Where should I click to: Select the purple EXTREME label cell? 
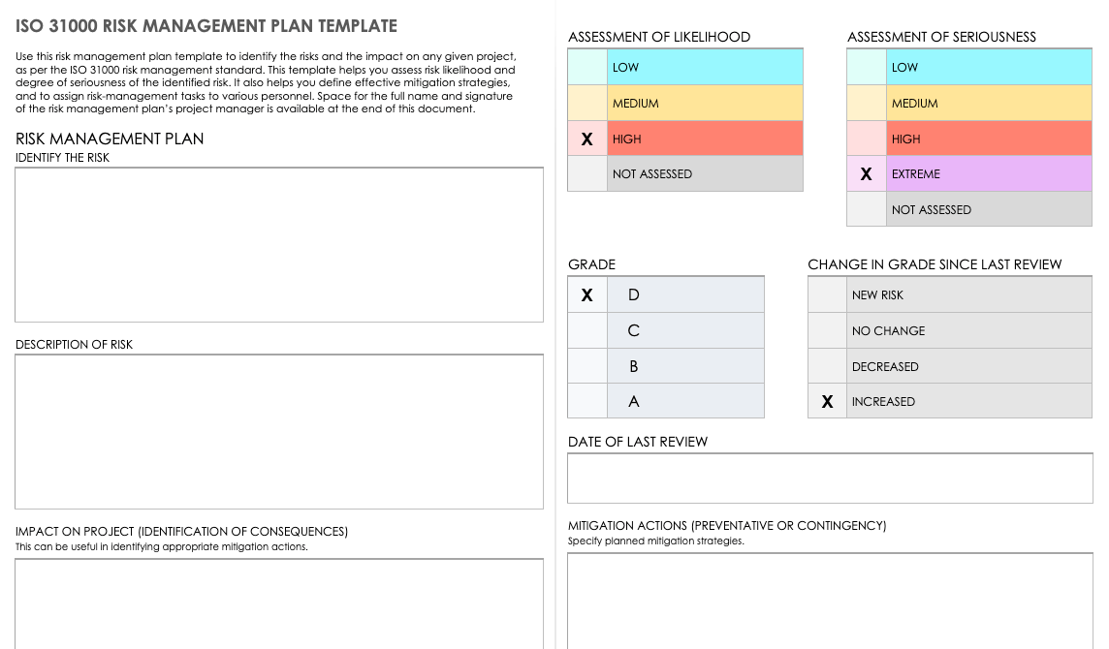[989, 174]
